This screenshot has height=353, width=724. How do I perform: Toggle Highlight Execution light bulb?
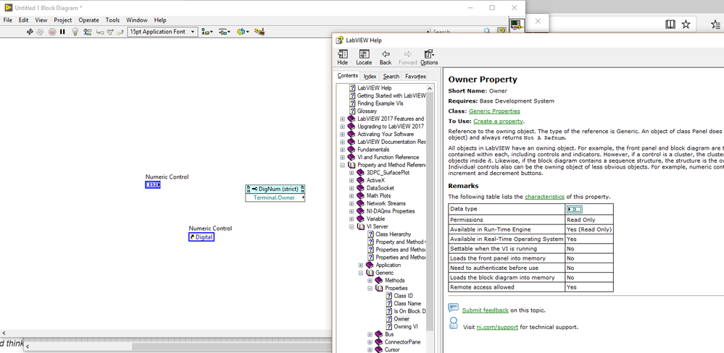[75, 32]
